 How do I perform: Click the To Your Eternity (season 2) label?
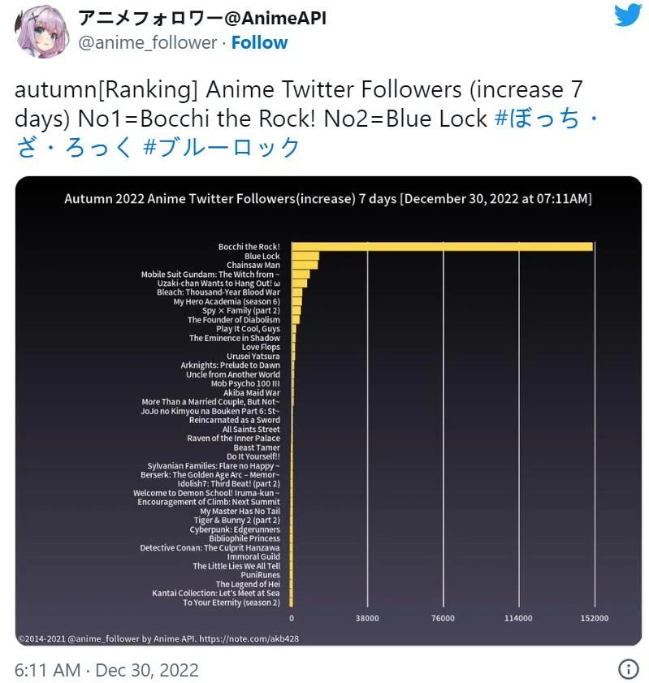point(231,603)
